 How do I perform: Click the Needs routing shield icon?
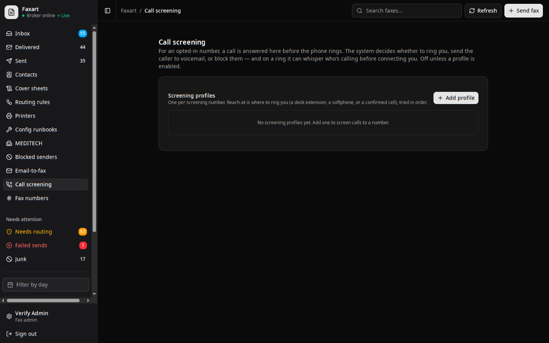(x=9, y=232)
